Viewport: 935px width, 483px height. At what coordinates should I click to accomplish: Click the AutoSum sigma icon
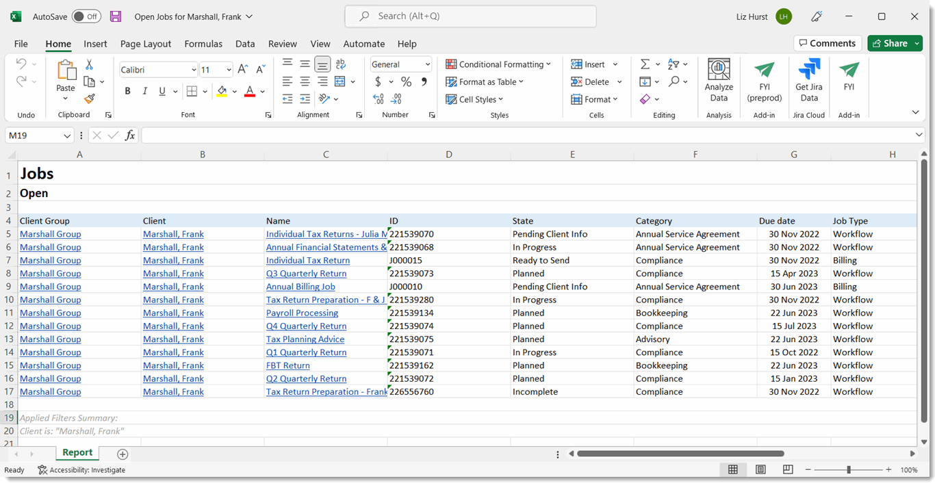tap(645, 64)
